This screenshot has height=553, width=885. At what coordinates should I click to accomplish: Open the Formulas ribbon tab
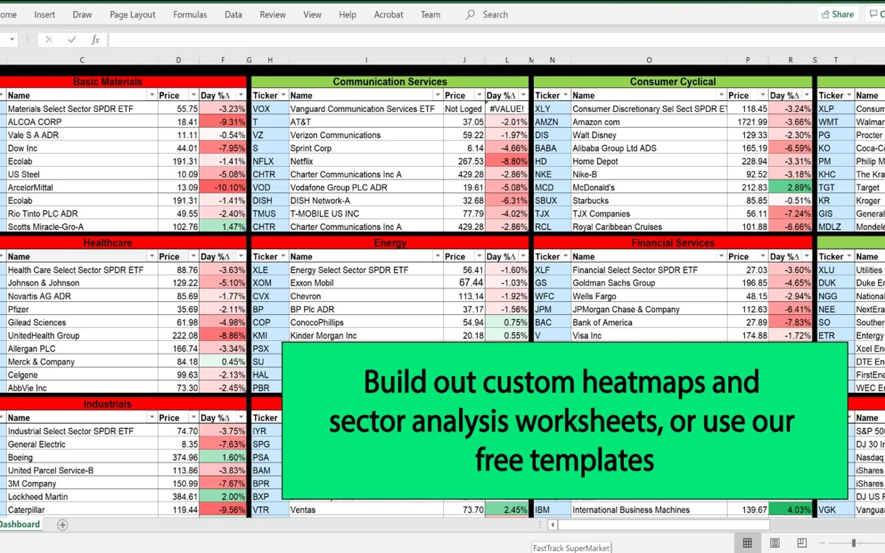190,15
